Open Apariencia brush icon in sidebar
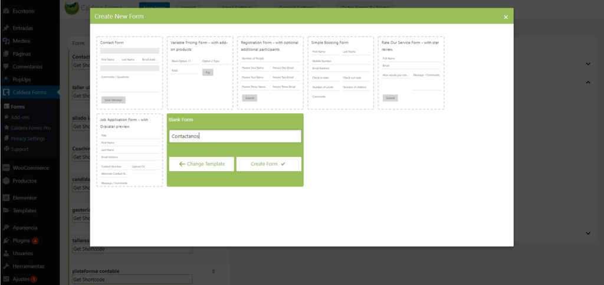604x285 pixels. 6,228
